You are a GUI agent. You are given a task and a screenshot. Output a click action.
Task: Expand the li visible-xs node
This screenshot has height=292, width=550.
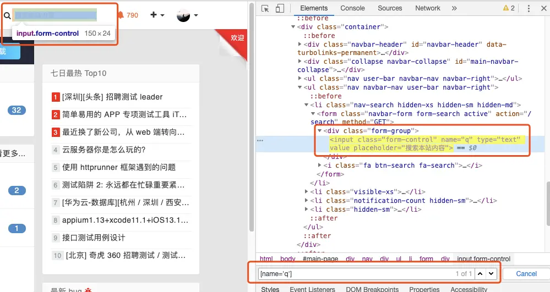pyautogui.click(x=307, y=192)
